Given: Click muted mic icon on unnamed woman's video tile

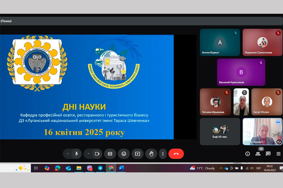Looking at the screenshot, I should [x=245, y=92].
